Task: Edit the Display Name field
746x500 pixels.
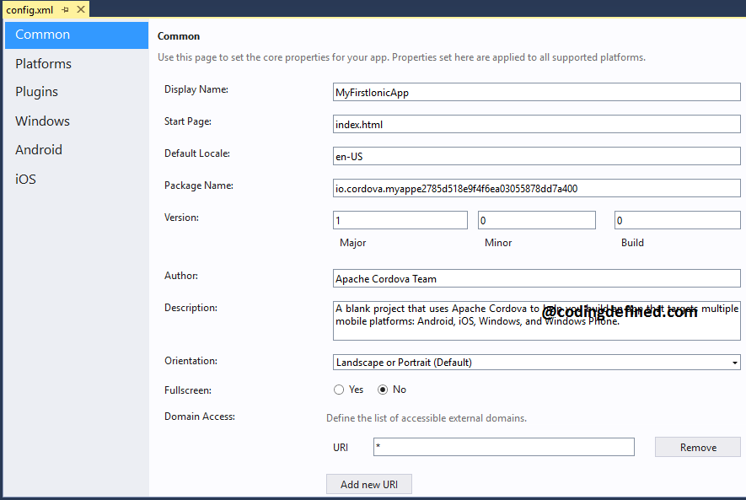Action: [537, 92]
